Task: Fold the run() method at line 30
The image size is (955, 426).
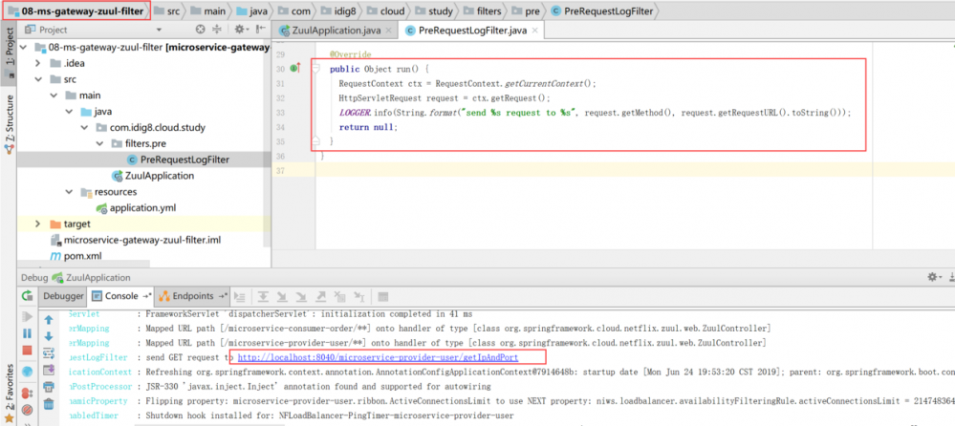Action: 315,69
